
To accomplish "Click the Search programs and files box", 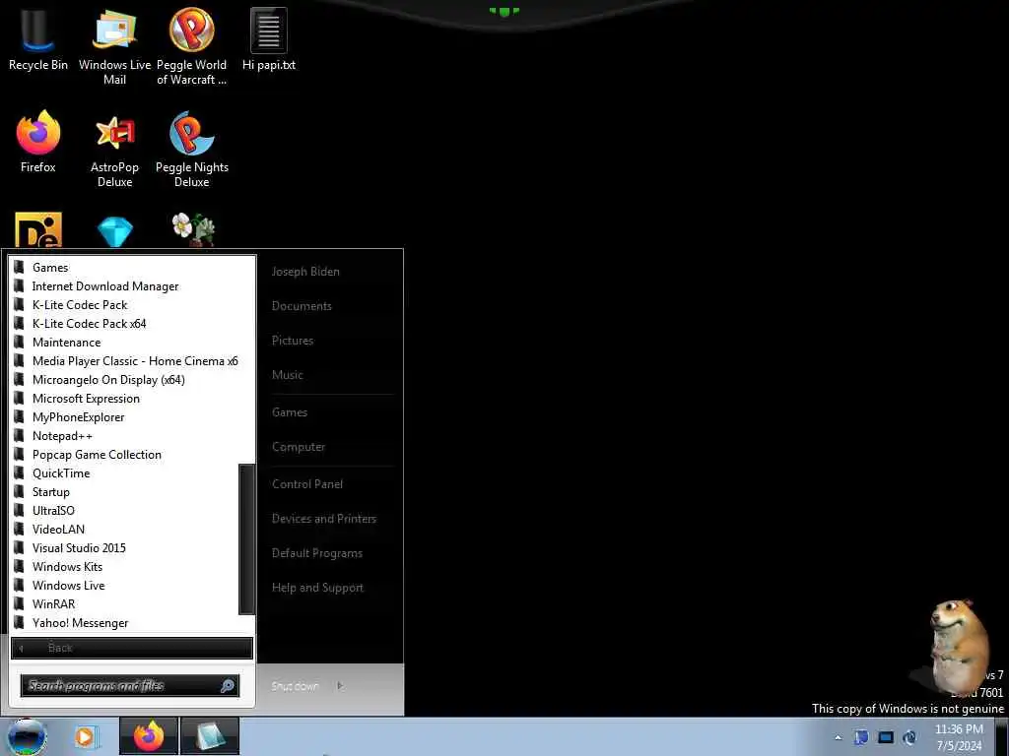I will tap(130, 686).
